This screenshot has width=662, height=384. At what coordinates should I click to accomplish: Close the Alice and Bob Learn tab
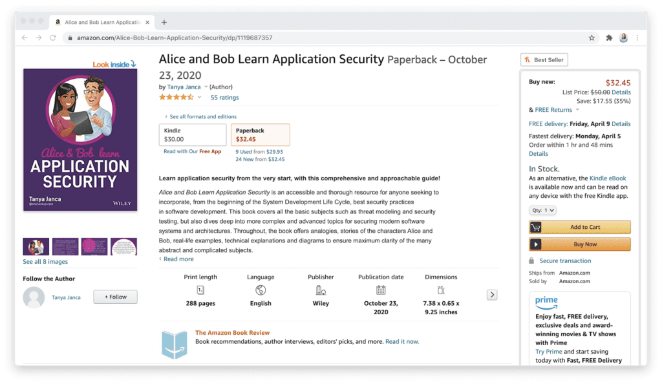147,23
